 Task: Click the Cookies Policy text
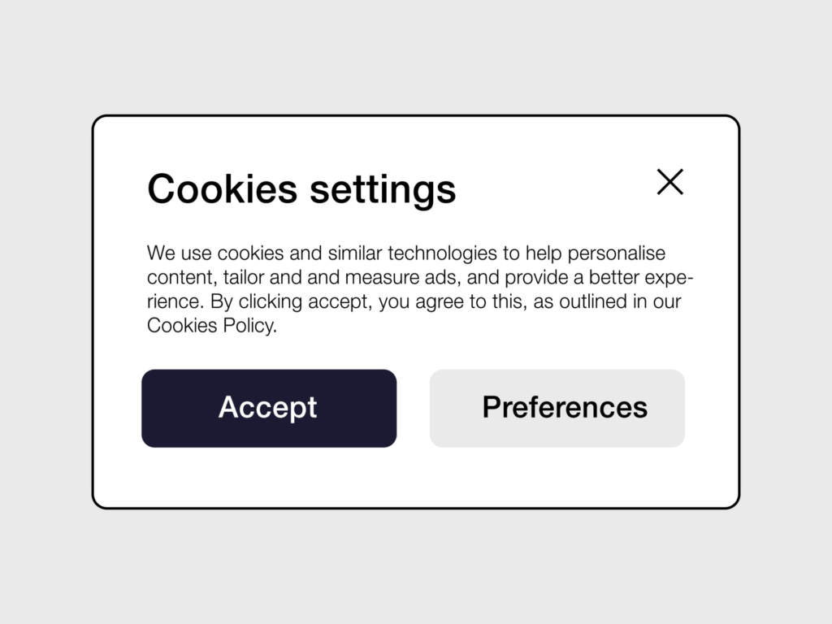[x=211, y=327]
